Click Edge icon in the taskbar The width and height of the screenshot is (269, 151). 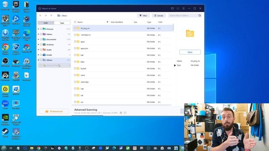pyautogui.click(x=114, y=148)
